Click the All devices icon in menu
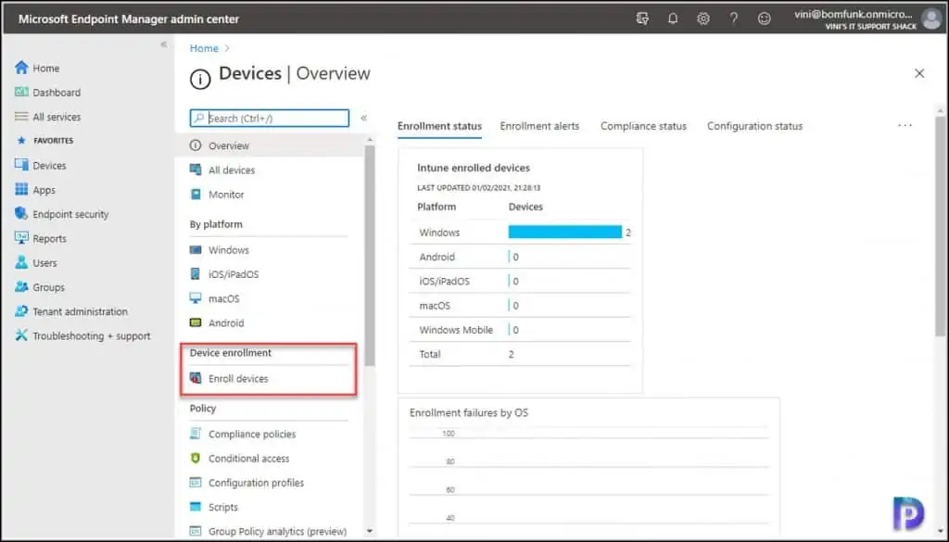The height and width of the screenshot is (542, 949). pyautogui.click(x=196, y=170)
